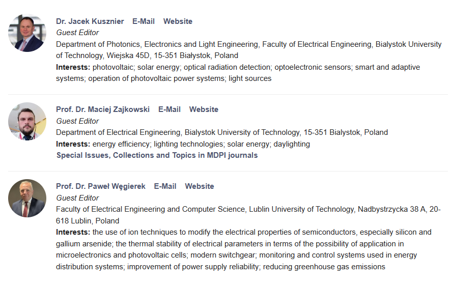The width and height of the screenshot is (453, 283).
Task: Click Prof. Dr. Paweł Węgierek's name
Action: coord(101,186)
